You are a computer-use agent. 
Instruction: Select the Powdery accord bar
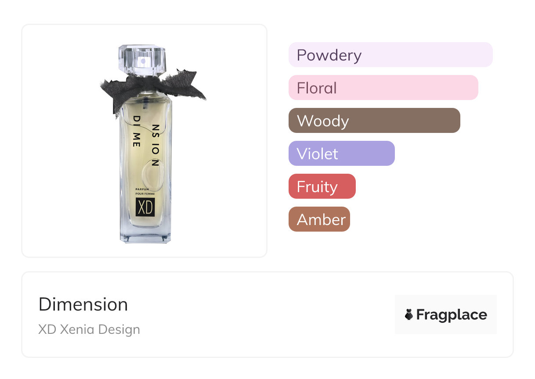(390, 55)
